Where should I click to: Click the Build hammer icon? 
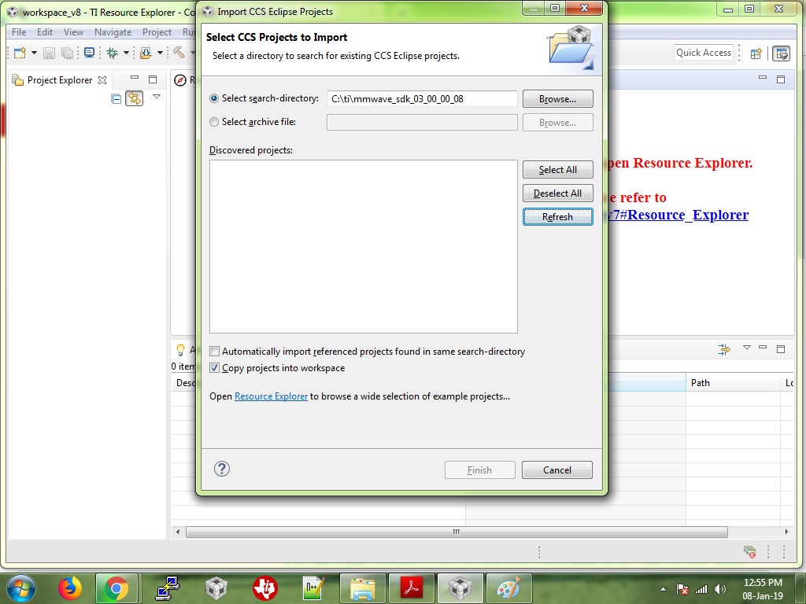[x=179, y=53]
